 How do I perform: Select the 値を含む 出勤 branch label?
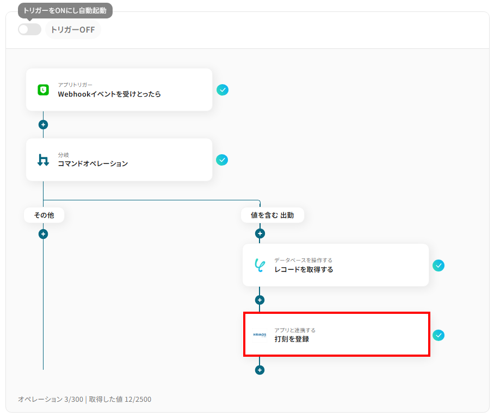coord(273,215)
